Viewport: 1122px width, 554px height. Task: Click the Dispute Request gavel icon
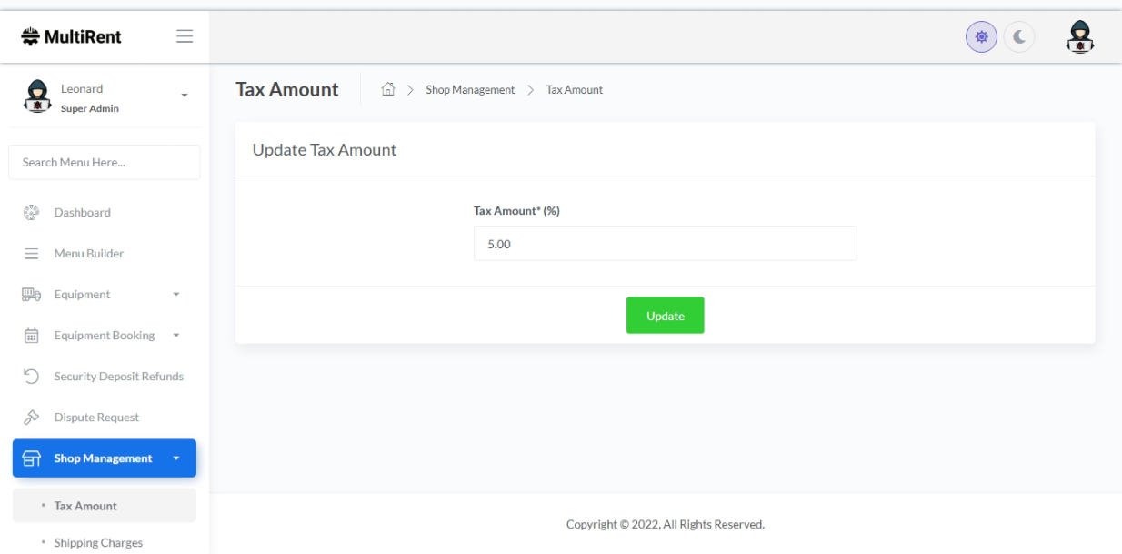[x=31, y=418]
